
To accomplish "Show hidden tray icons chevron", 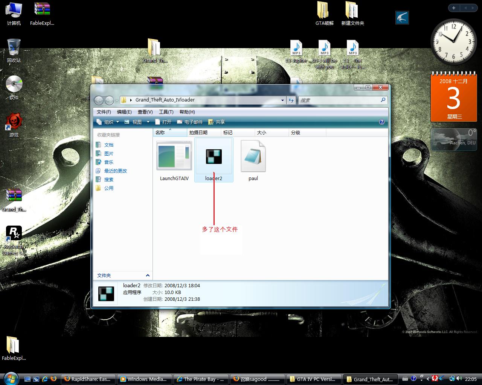I will click(x=428, y=379).
